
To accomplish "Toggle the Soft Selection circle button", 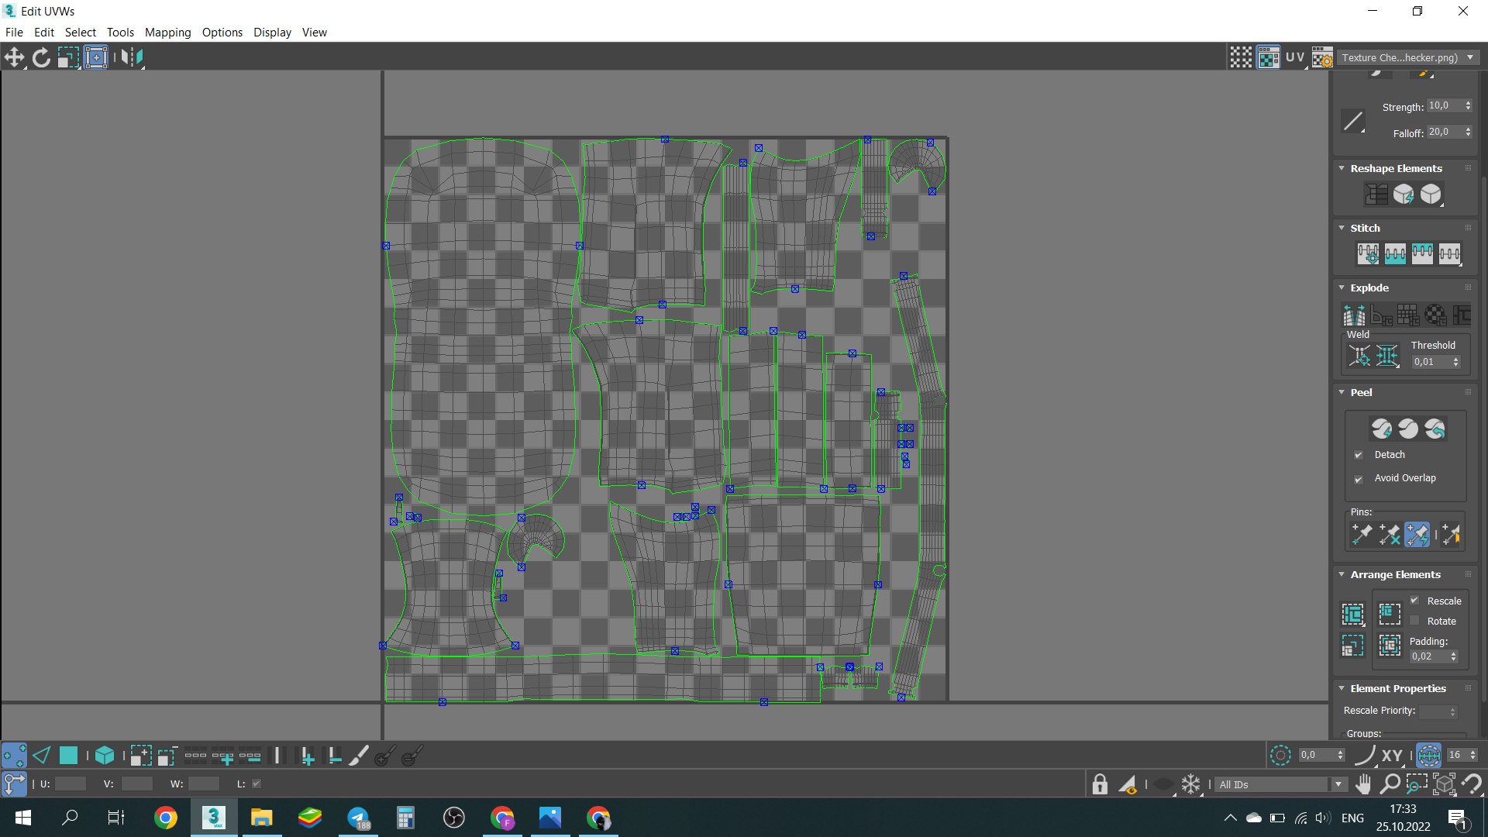I will point(1280,755).
